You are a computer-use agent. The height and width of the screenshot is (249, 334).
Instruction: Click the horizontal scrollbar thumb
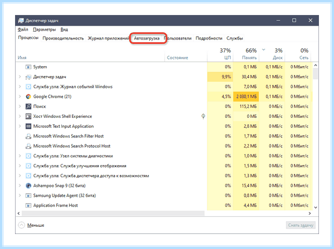113,213
